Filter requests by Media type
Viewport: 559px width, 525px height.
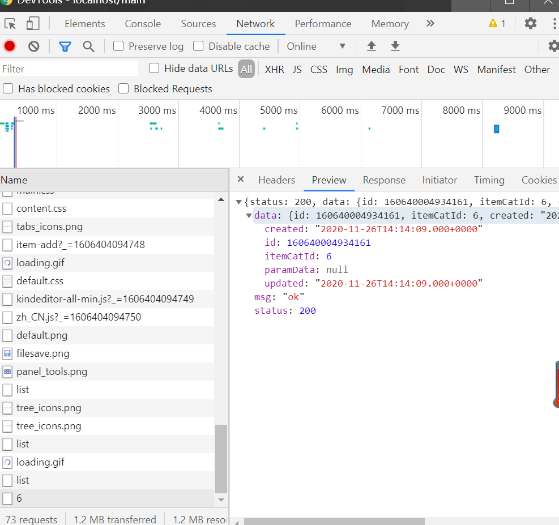pos(375,70)
